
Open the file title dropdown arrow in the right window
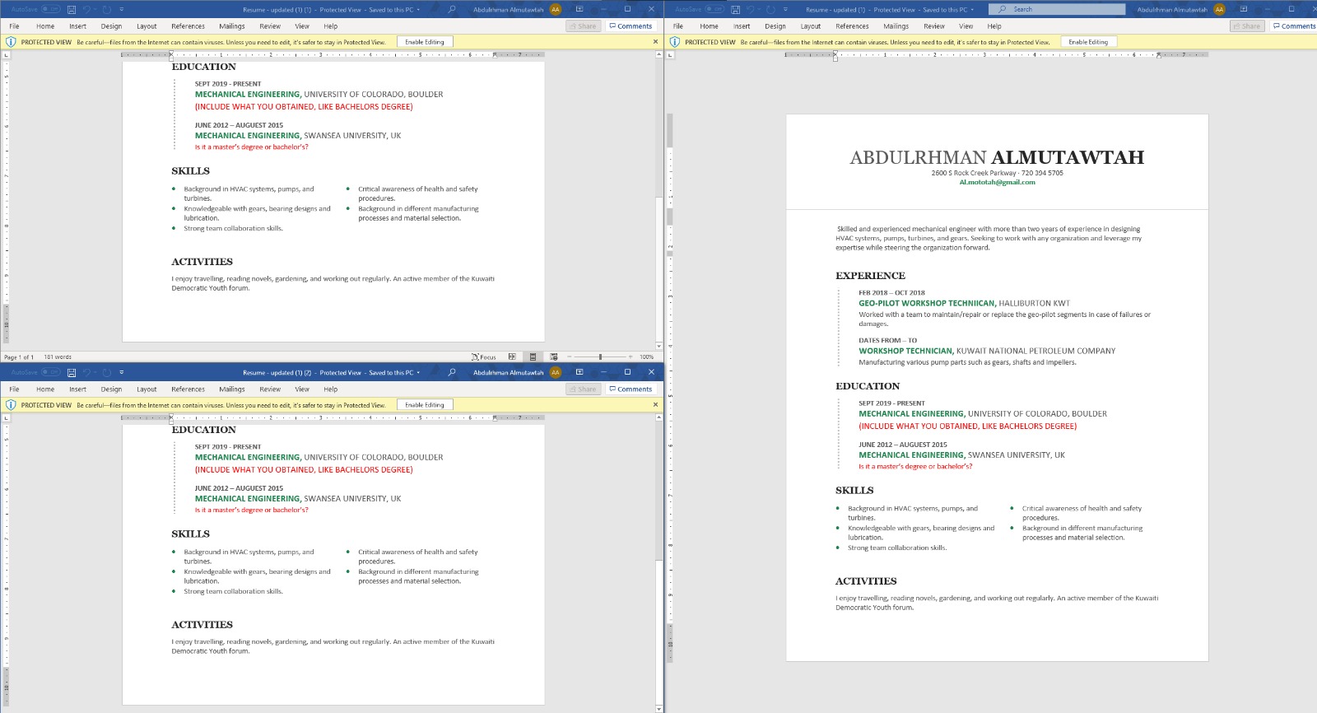pos(972,10)
